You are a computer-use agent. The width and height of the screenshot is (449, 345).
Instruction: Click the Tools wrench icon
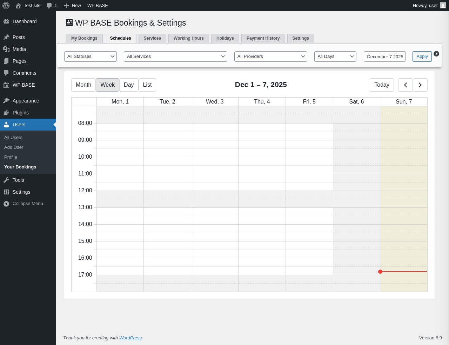[6, 180]
